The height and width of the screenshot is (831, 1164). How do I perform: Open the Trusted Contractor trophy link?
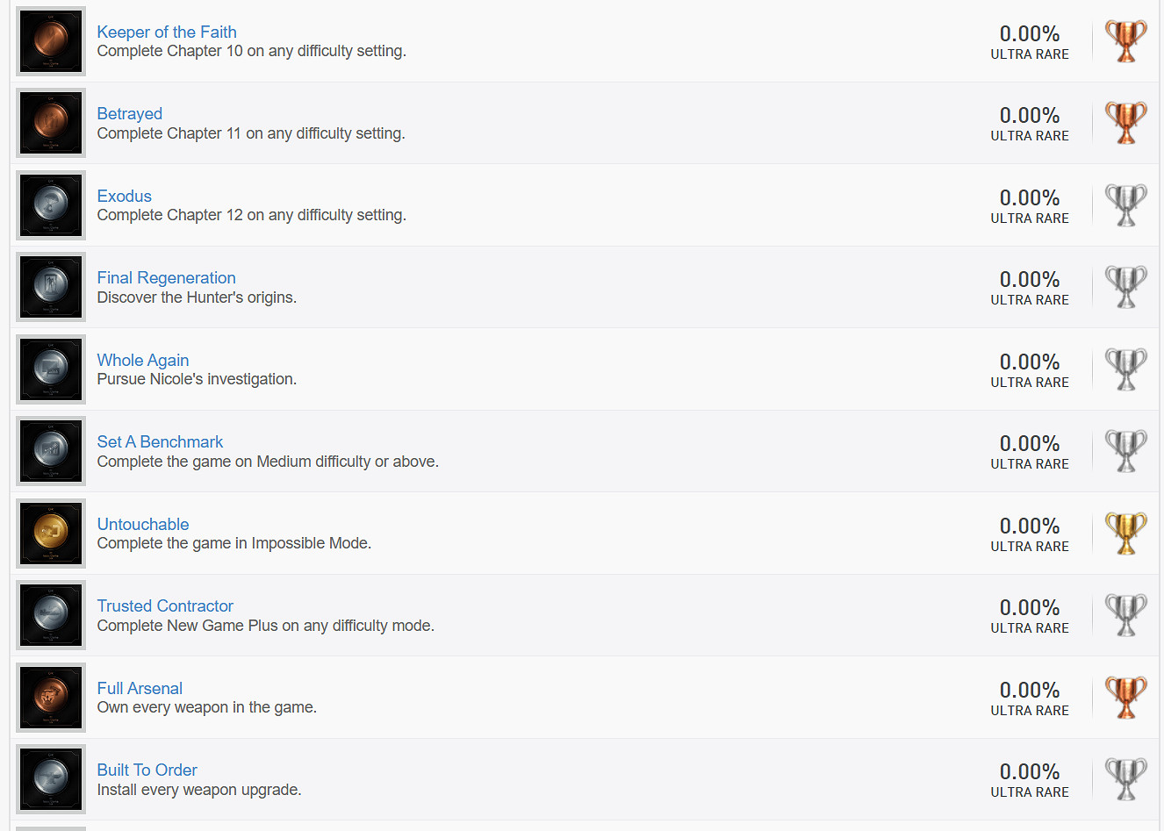pyautogui.click(x=165, y=605)
